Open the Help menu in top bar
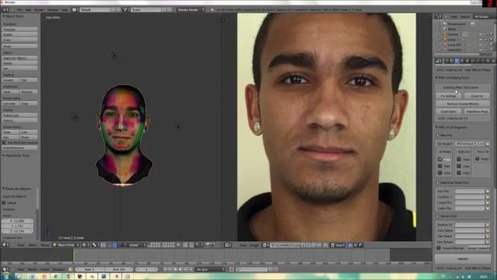Viewport: 497px width, 280px height. (x=64, y=10)
